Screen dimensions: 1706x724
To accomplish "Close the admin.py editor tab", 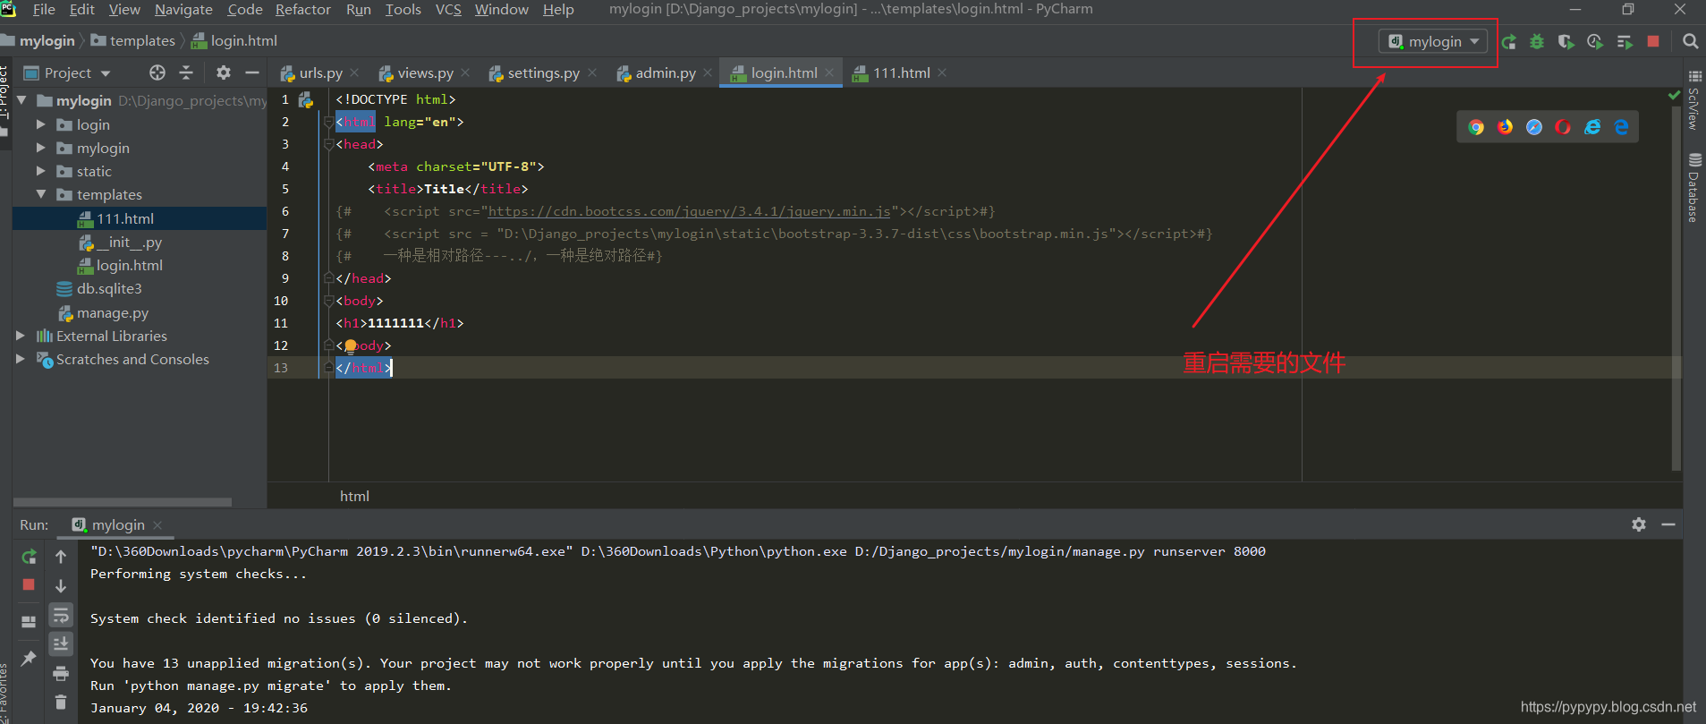I will (x=708, y=73).
